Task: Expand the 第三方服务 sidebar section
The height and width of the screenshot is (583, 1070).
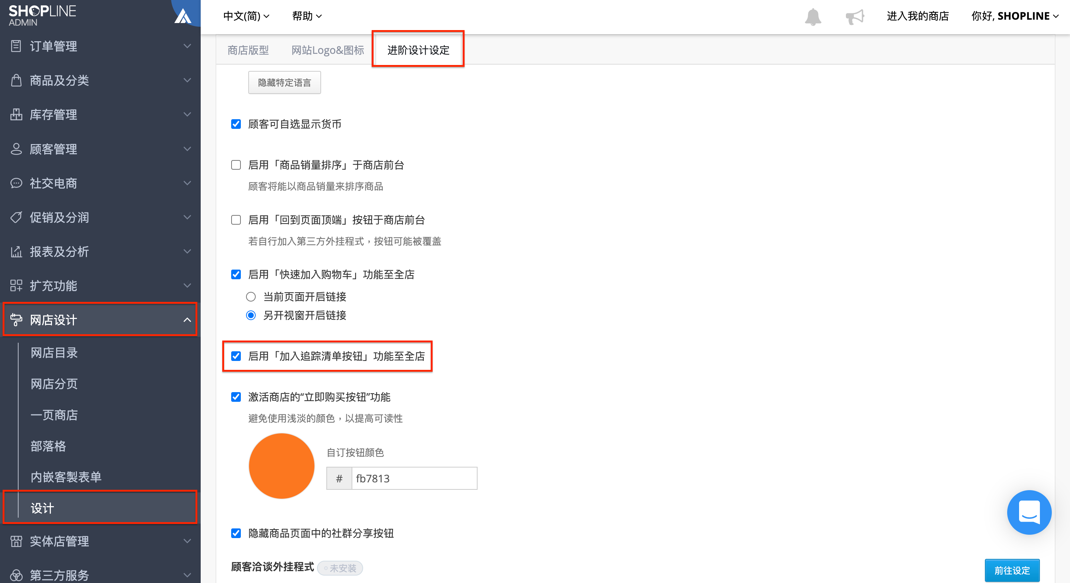Action: coord(100,575)
